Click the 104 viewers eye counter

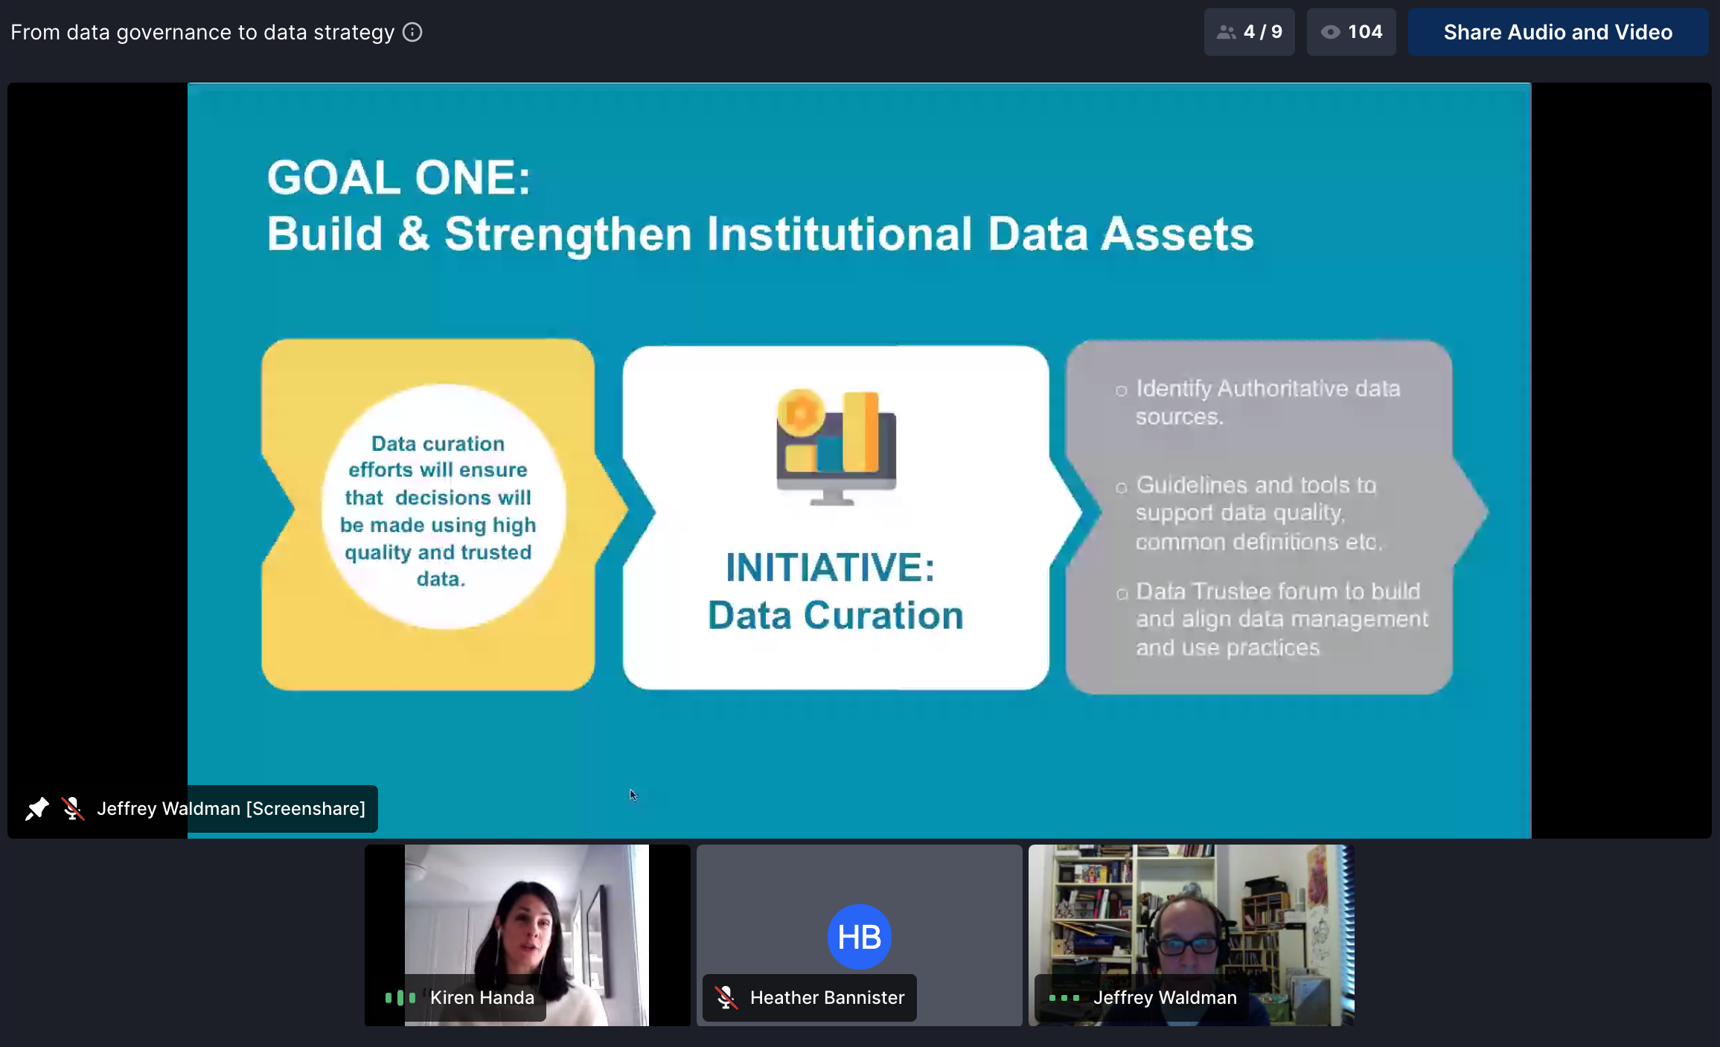1351,32
